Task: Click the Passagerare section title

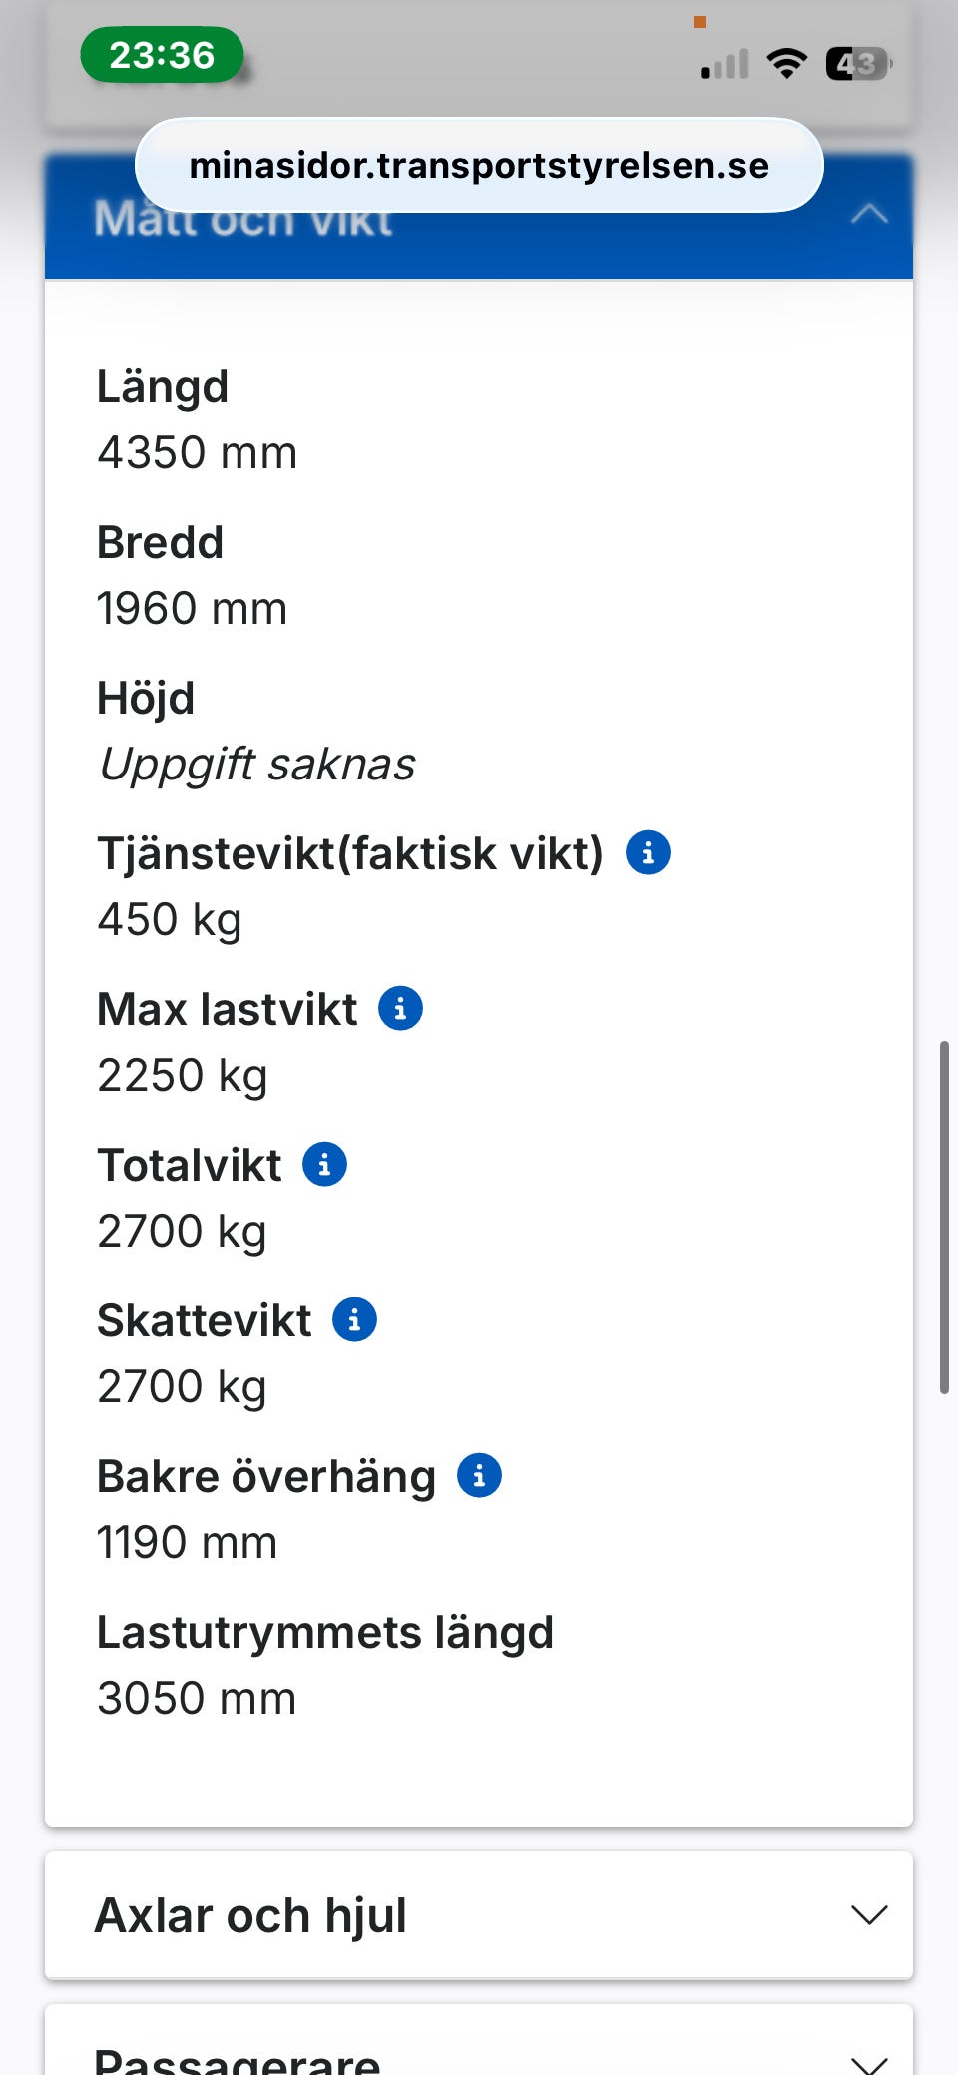Action: (238, 2060)
